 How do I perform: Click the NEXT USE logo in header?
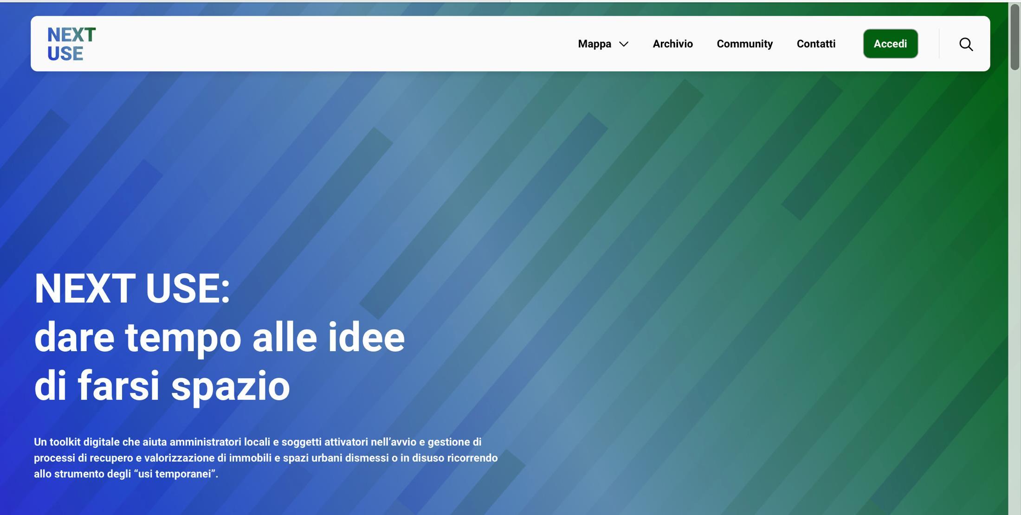point(71,44)
